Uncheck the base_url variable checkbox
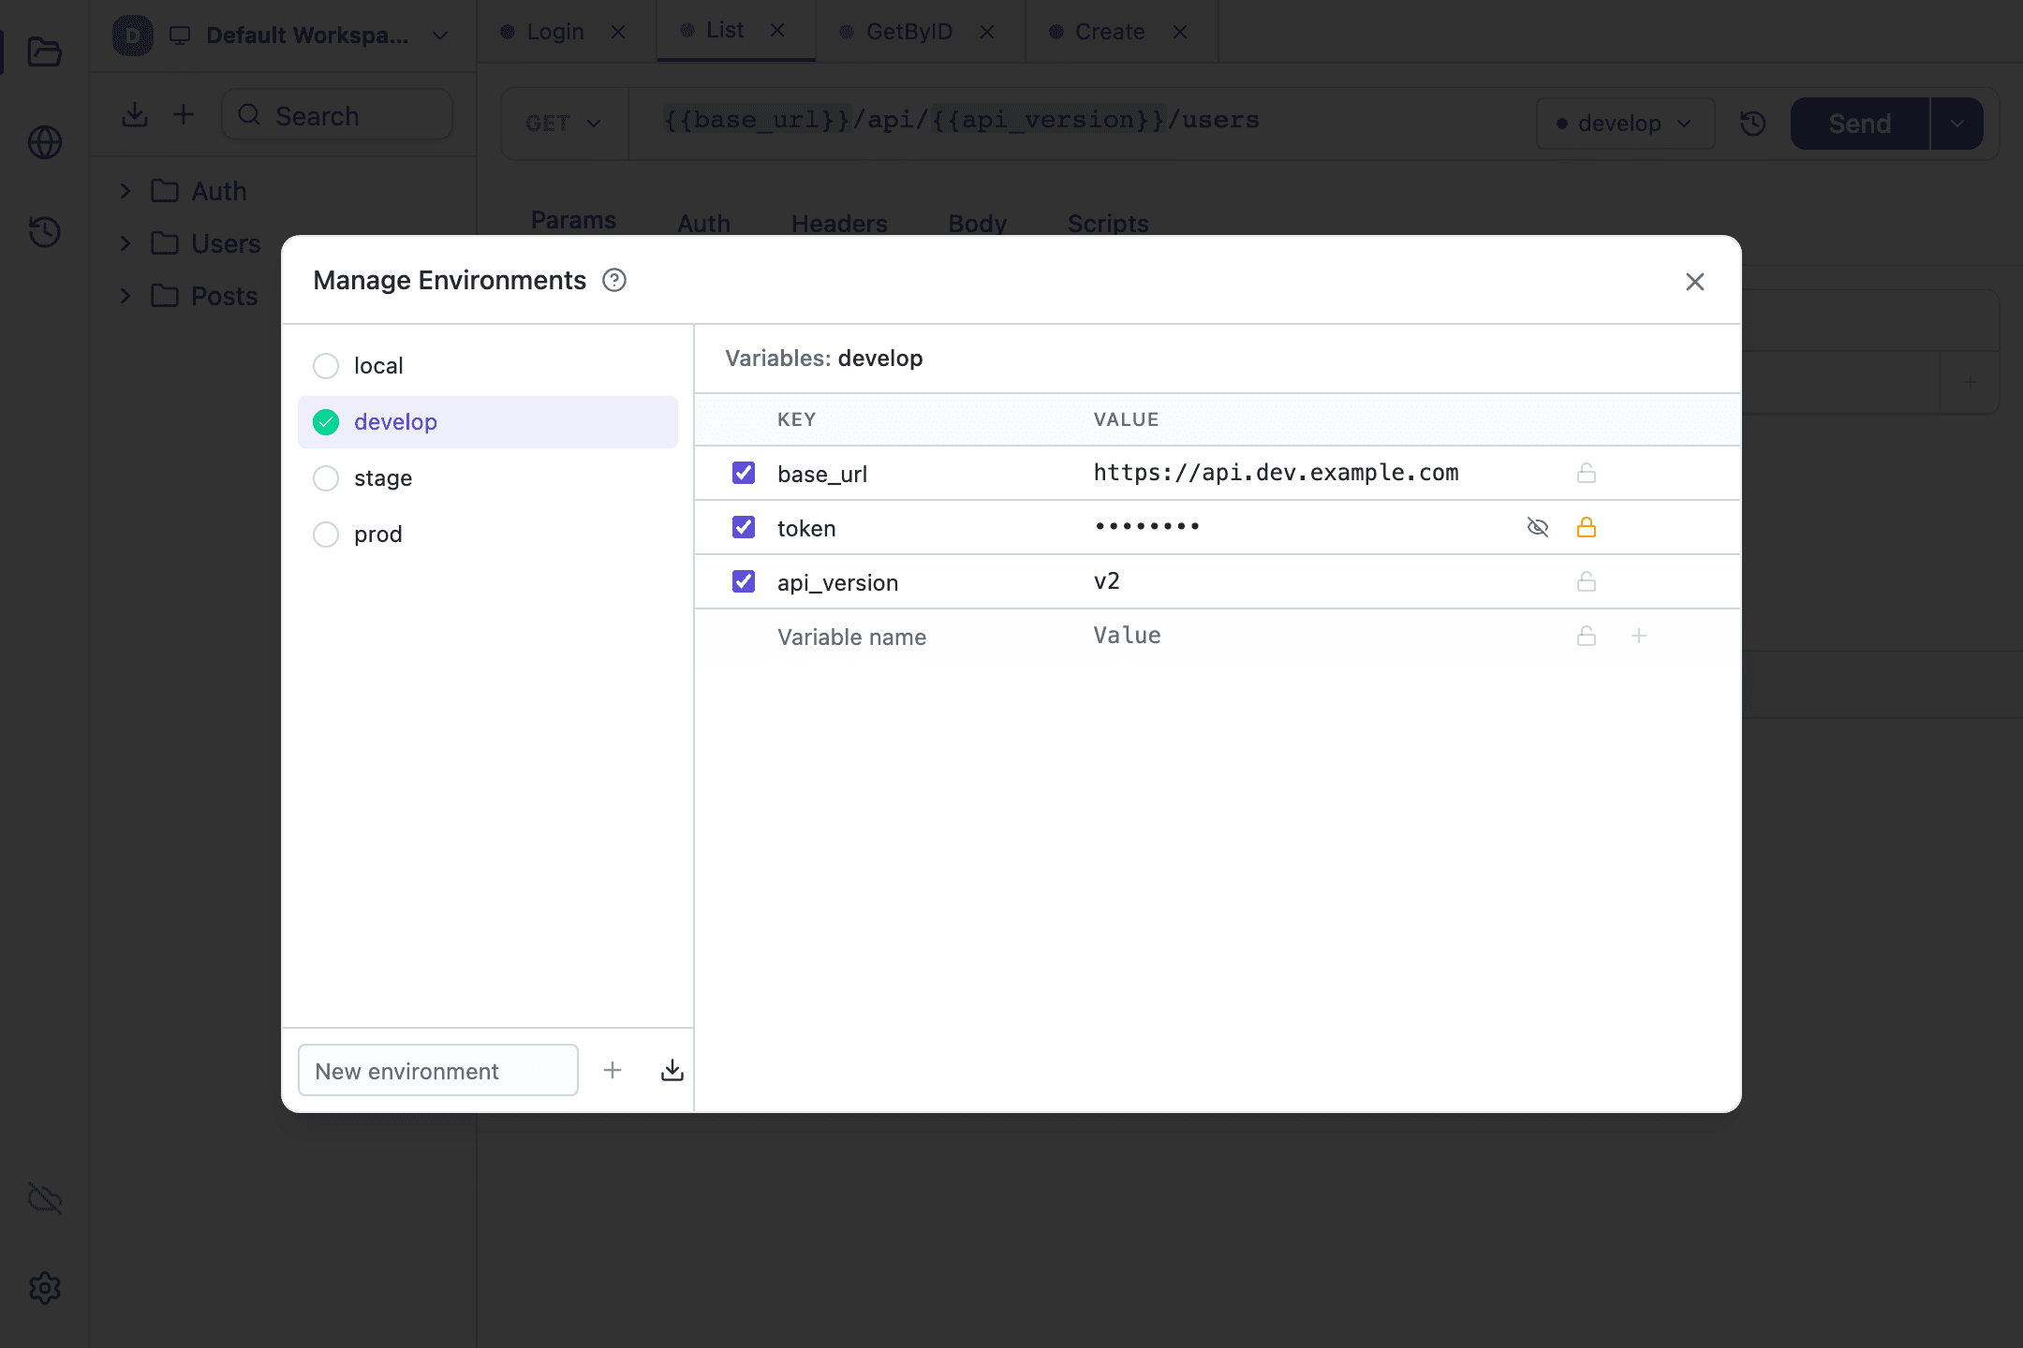 [x=744, y=473]
